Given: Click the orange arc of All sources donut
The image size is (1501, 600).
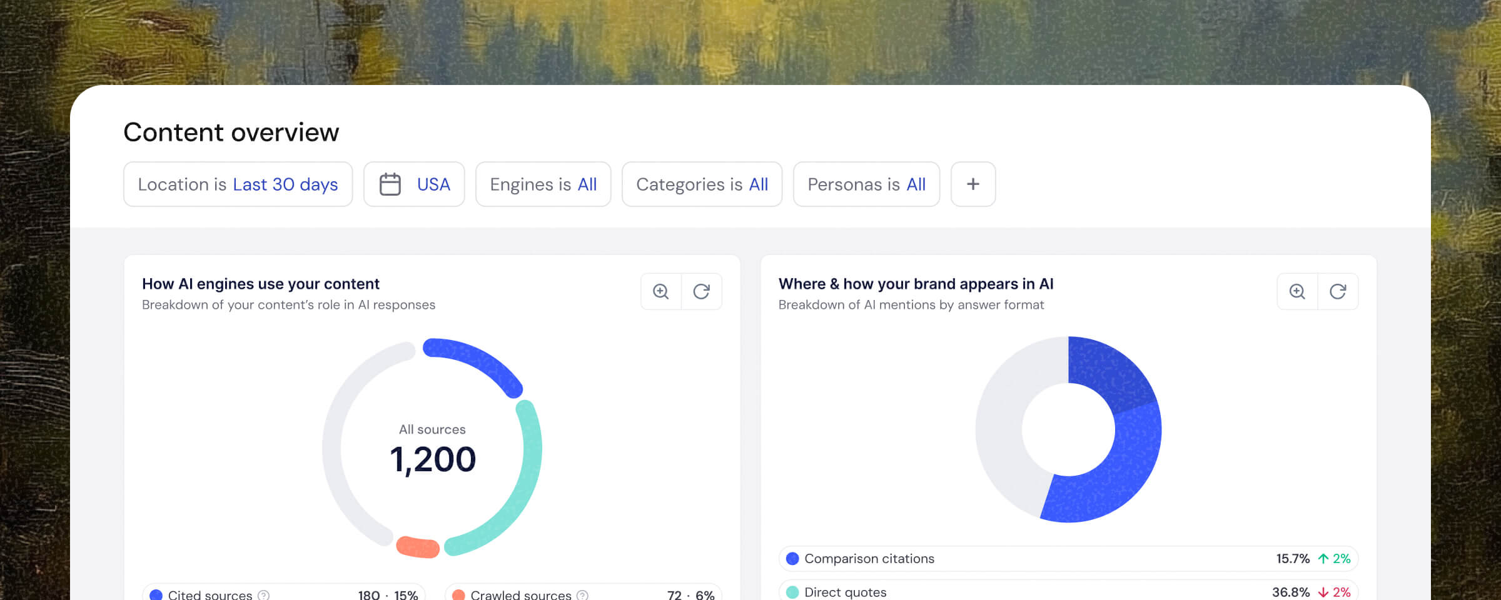Looking at the screenshot, I should click(418, 547).
